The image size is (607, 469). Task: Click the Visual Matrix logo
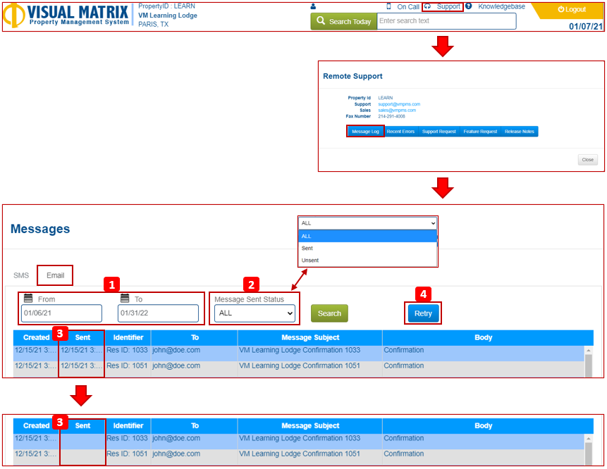[68, 15]
